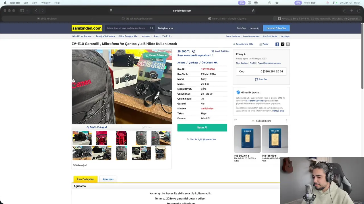Open the Aynasız breadcrumb
Image resolution: width=364 pixels, height=204 pixels.
pyautogui.click(x=146, y=36)
